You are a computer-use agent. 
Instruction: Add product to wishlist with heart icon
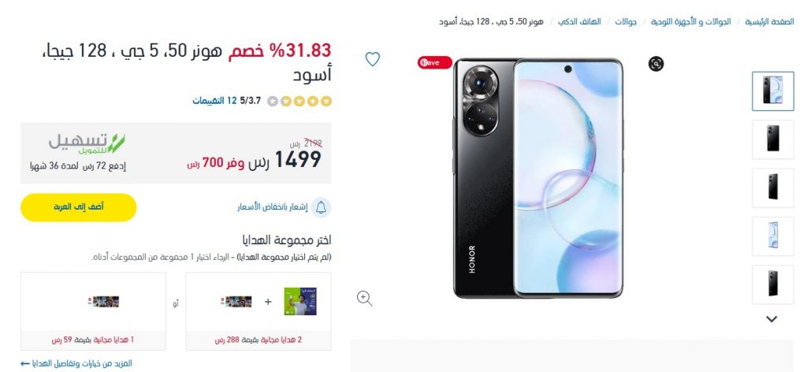click(373, 59)
